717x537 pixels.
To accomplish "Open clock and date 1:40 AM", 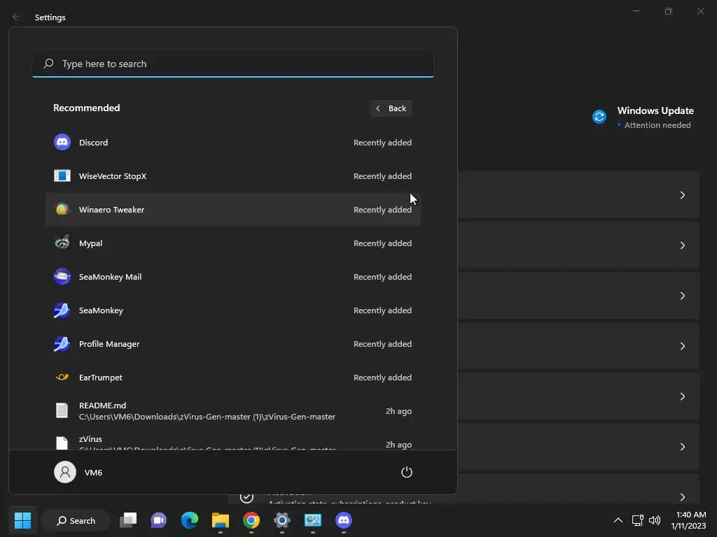I will [688, 520].
